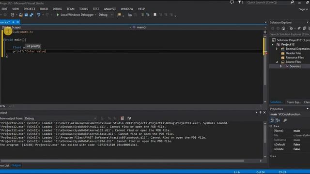The height and width of the screenshot is (174, 310).
Task: Click the Solution Explorer collapse all icon
Action: point(305,29)
